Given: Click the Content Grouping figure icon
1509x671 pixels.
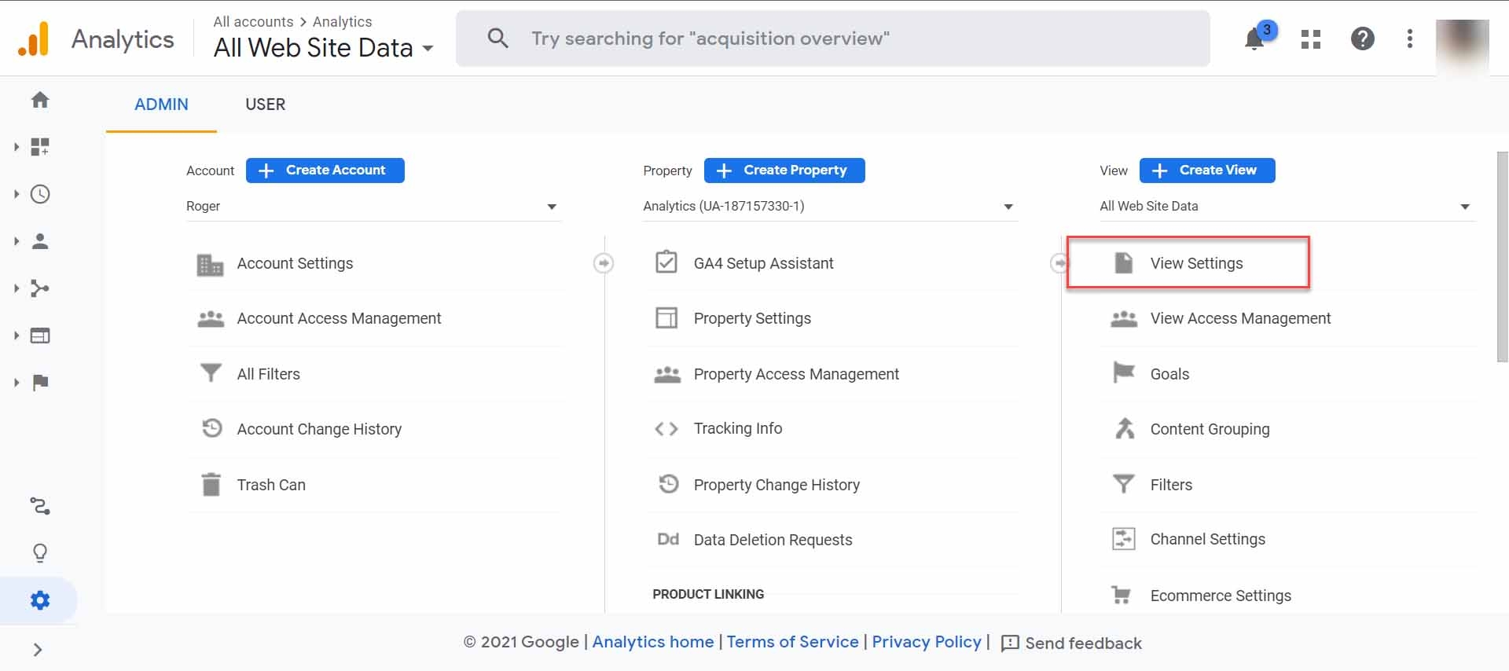Looking at the screenshot, I should tap(1125, 428).
